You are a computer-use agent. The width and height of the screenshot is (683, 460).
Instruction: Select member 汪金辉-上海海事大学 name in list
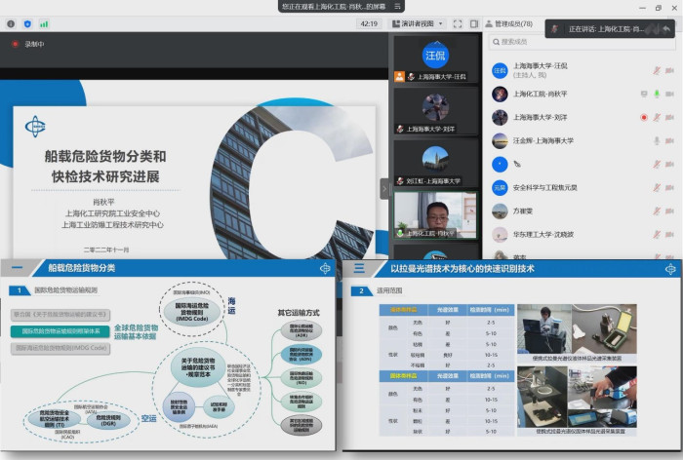coord(543,141)
